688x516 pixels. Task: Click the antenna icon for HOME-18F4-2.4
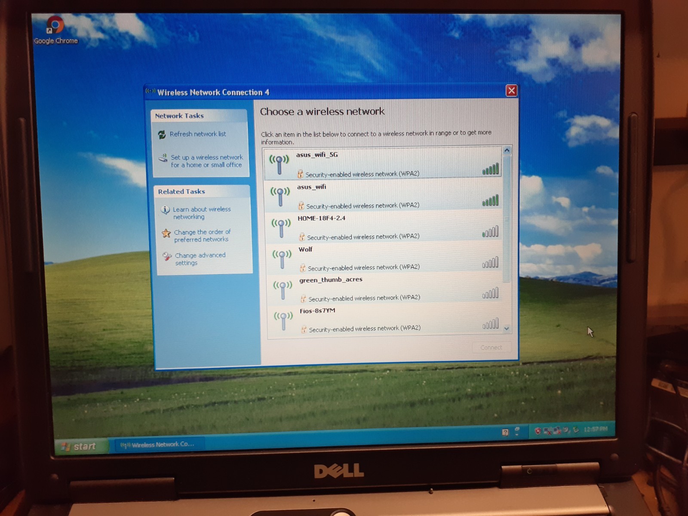tap(281, 228)
